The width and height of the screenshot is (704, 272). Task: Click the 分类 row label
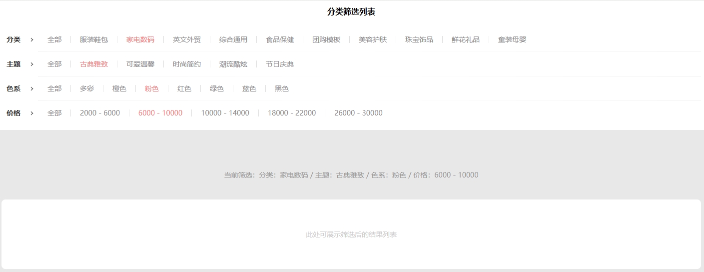[x=13, y=39]
